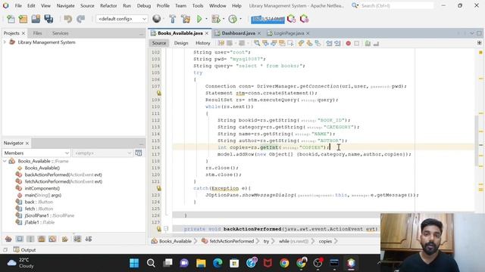Switch to the Design view button
Viewport: 485px width, 272px height.
(181, 43)
